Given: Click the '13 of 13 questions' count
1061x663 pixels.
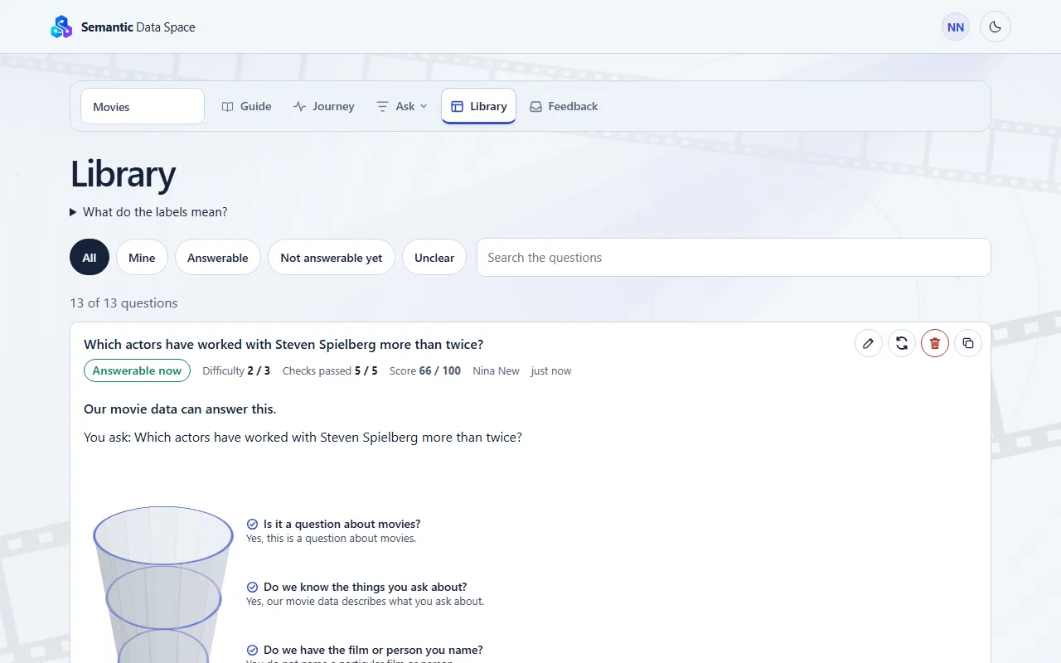Looking at the screenshot, I should pyautogui.click(x=124, y=303).
